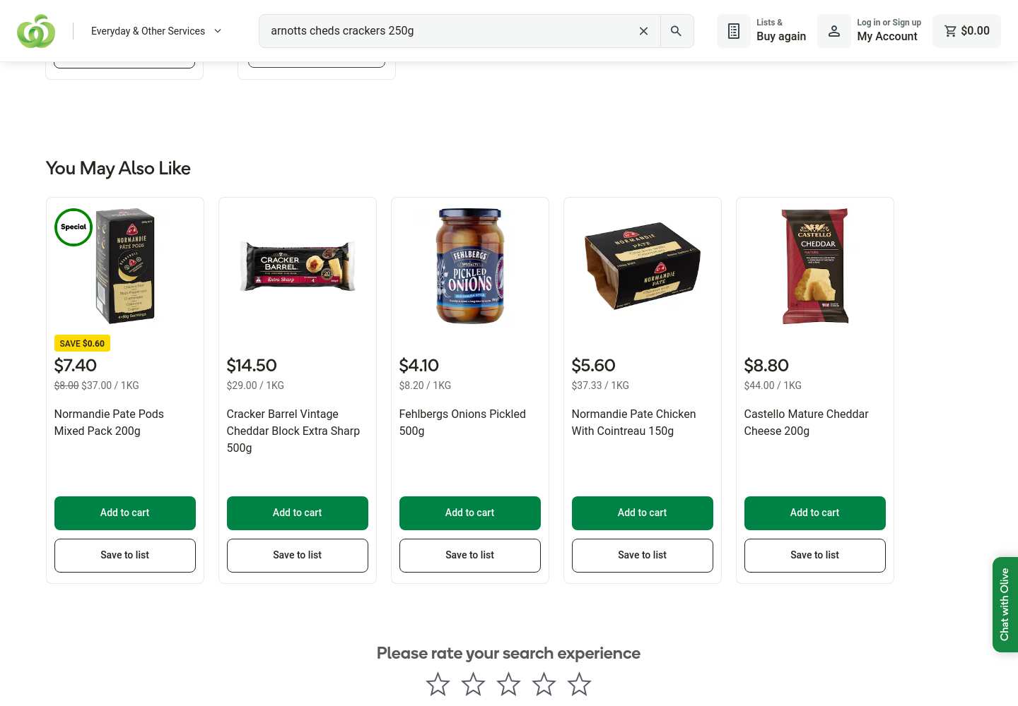
Task: Select the fifth rating star
Action: click(579, 683)
